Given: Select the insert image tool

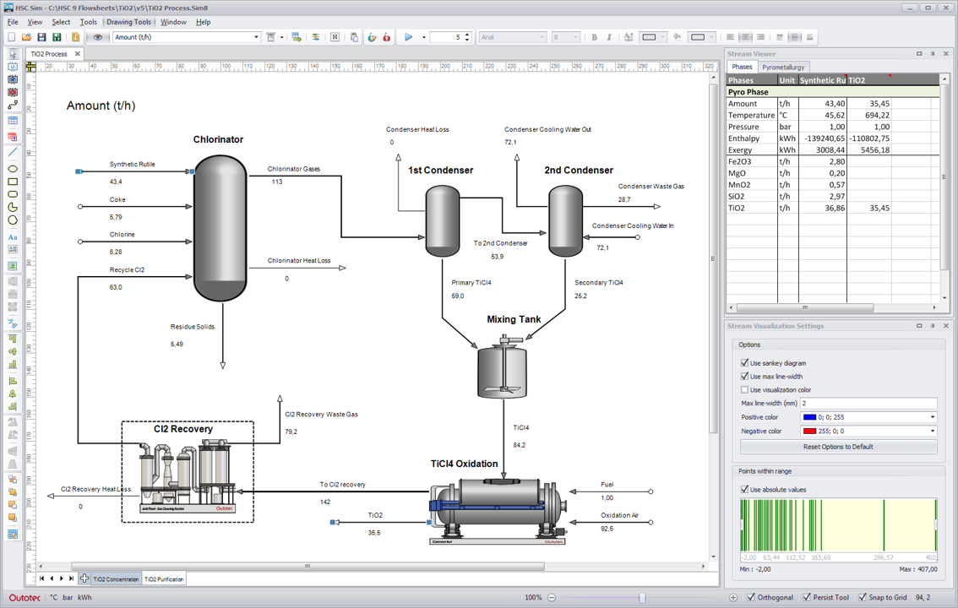Looking at the screenshot, I should 12,266.
